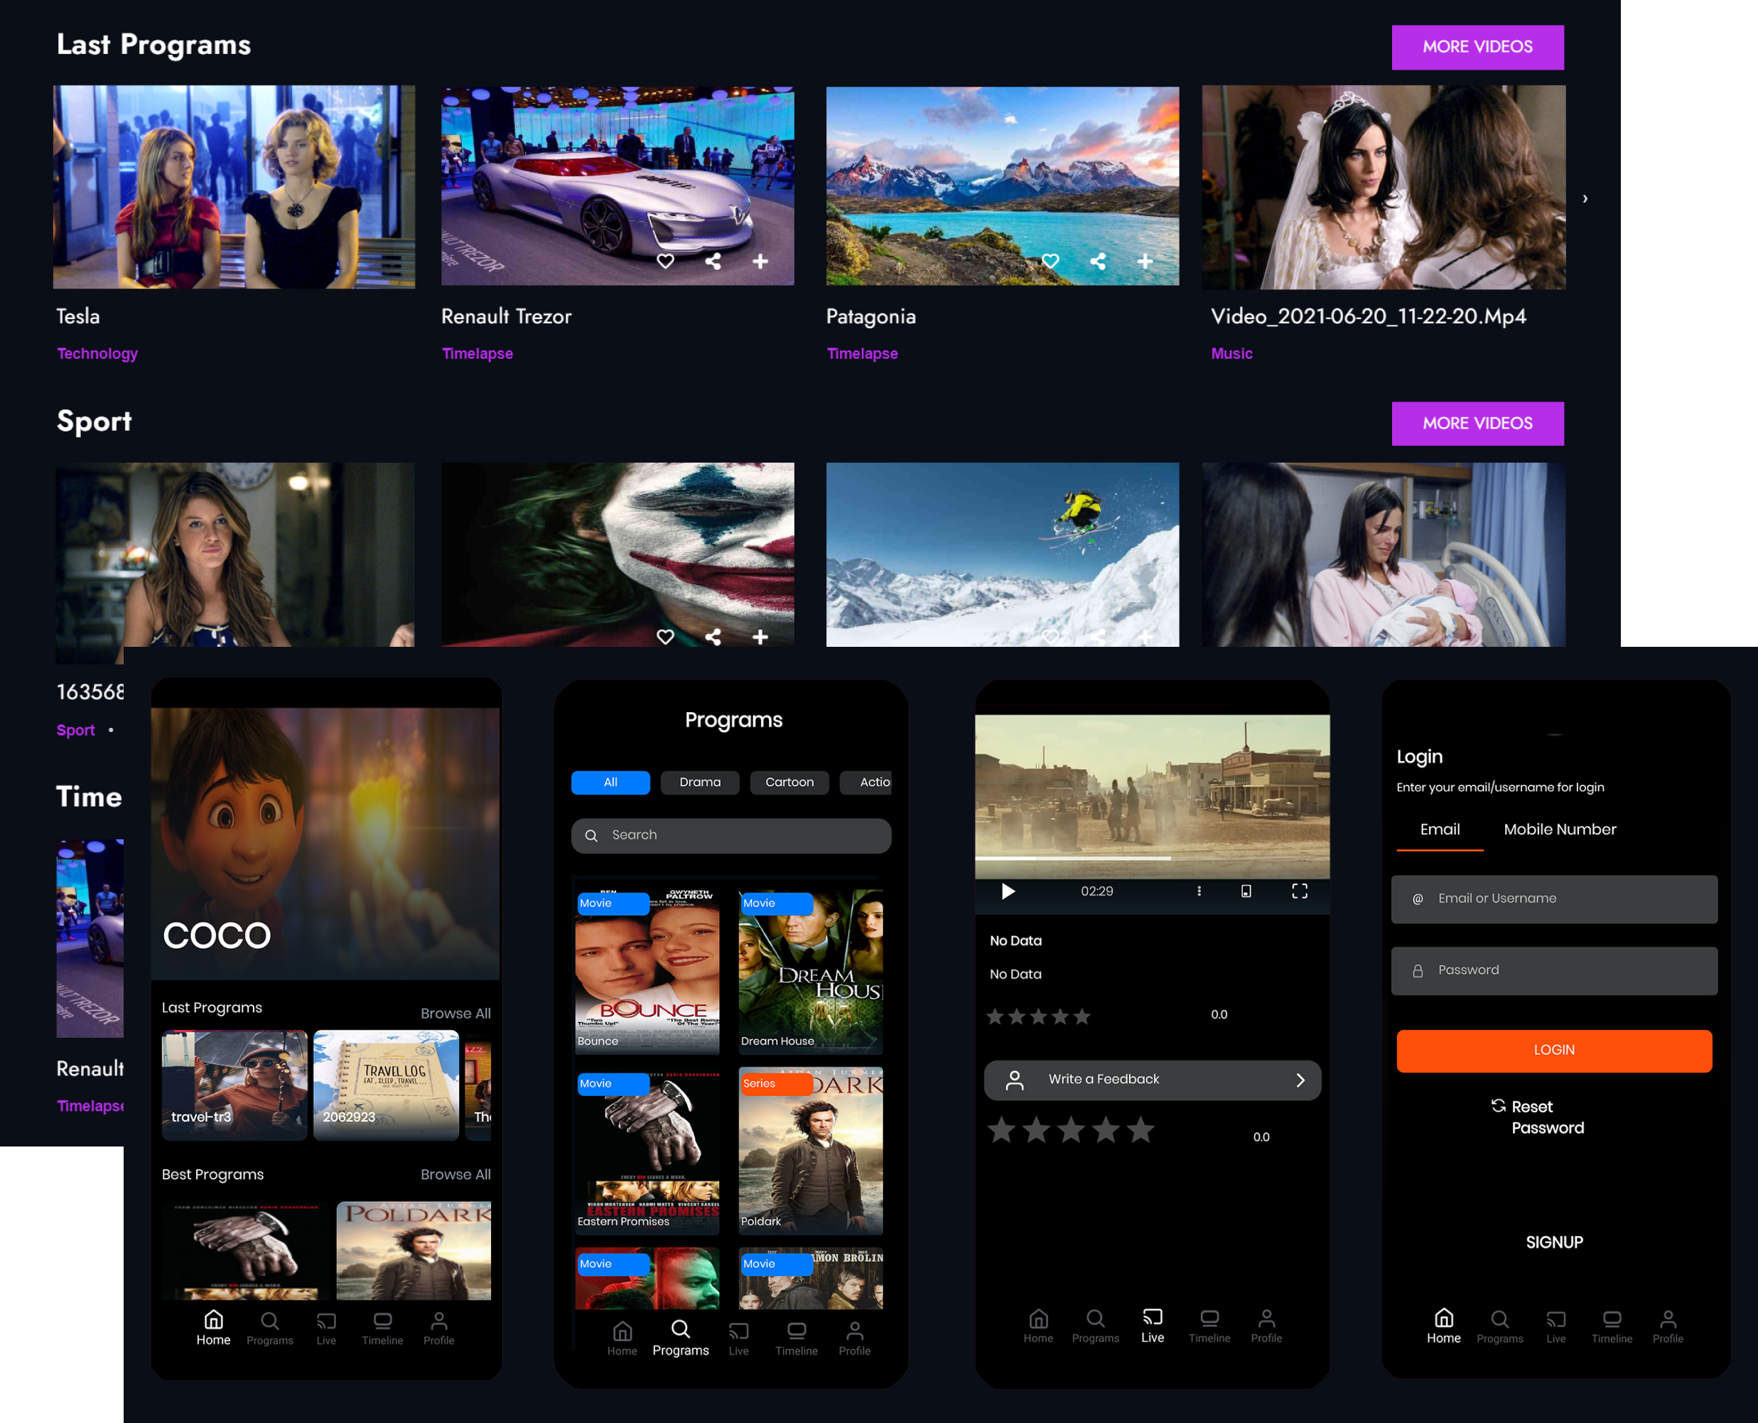Select the Cartoon category filter chip

789,782
